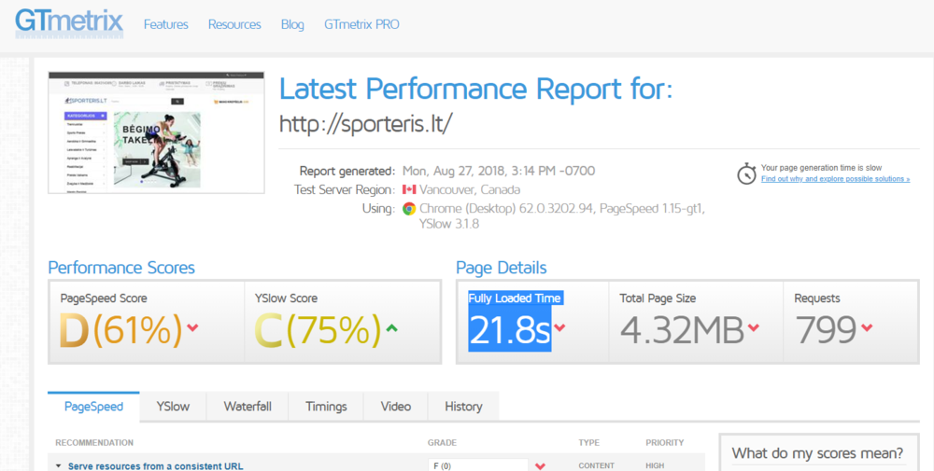934x471 pixels.
Task: Click the red arrow next to 799 requests
Action: [867, 327]
